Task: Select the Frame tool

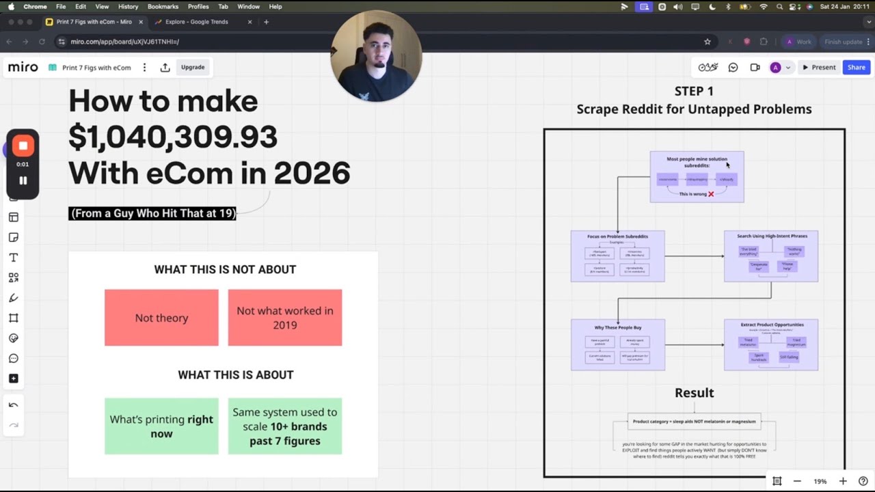Action: 13,318
